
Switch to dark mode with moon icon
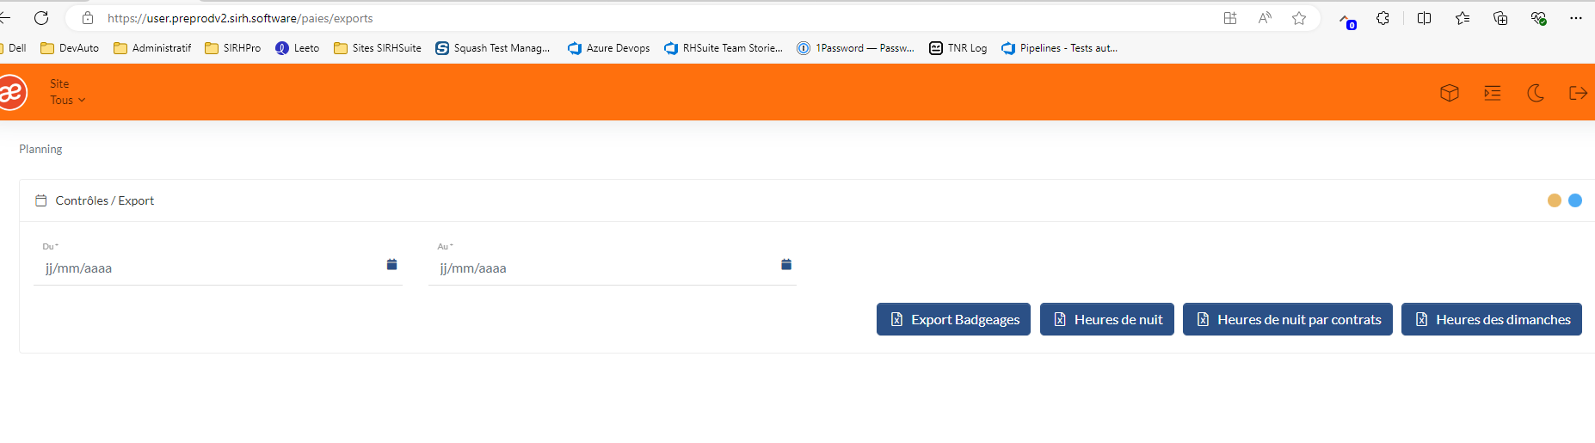pyautogui.click(x=1536, y=93)
